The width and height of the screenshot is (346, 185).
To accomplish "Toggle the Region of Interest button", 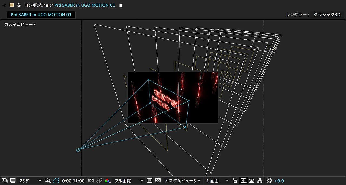I will 149,180.
